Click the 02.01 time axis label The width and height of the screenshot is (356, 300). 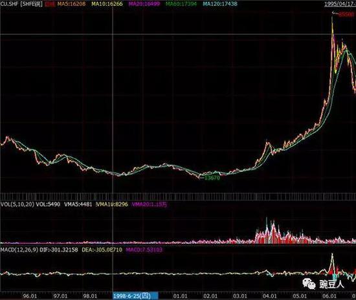point(210,296)
